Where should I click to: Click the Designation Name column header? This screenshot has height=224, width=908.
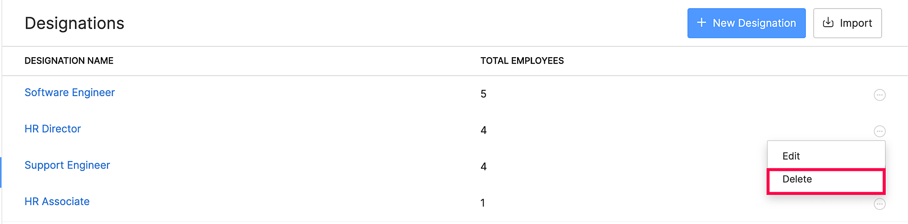tap(69, 61)
